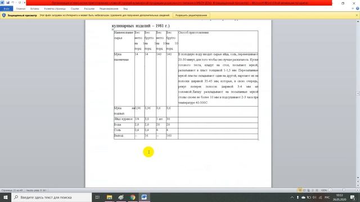Open the Разметка страницы ribbon tab
Image resolution: width=360 pixels, height=202 pixels.
coord(55,9)
